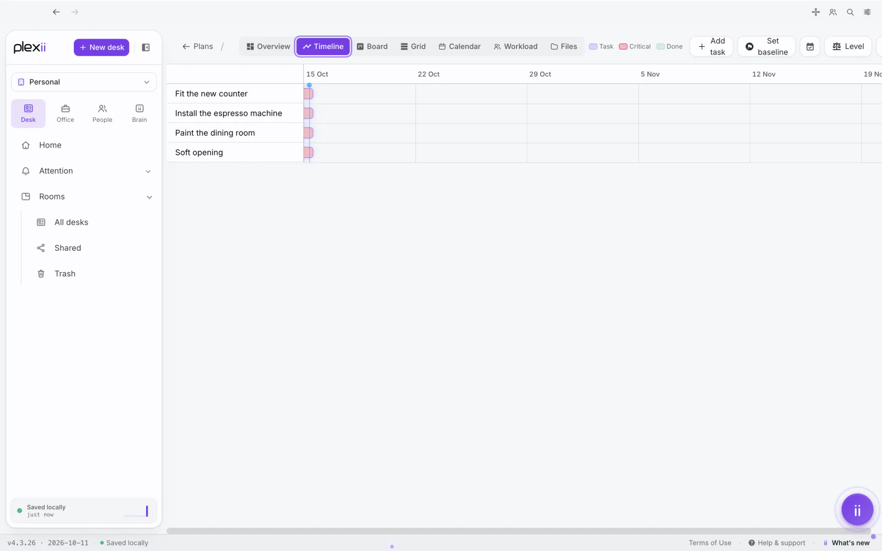The height and width of the screenshot is (551, 882).
Task: Open the Shared desks item
Action: click(x=68, y=248)
